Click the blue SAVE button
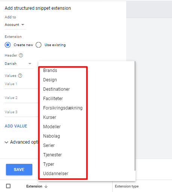Screen dimensions: 172x192 point(19,169)
